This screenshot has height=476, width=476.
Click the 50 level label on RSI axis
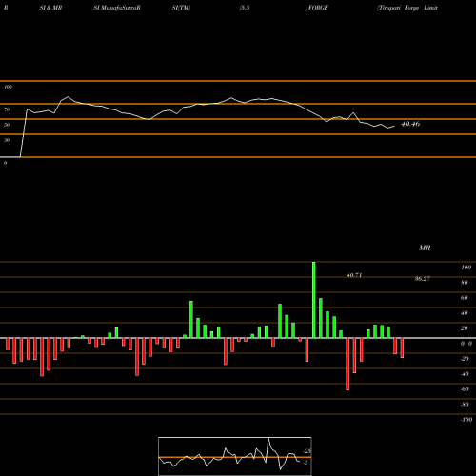(x=7, y=125)
